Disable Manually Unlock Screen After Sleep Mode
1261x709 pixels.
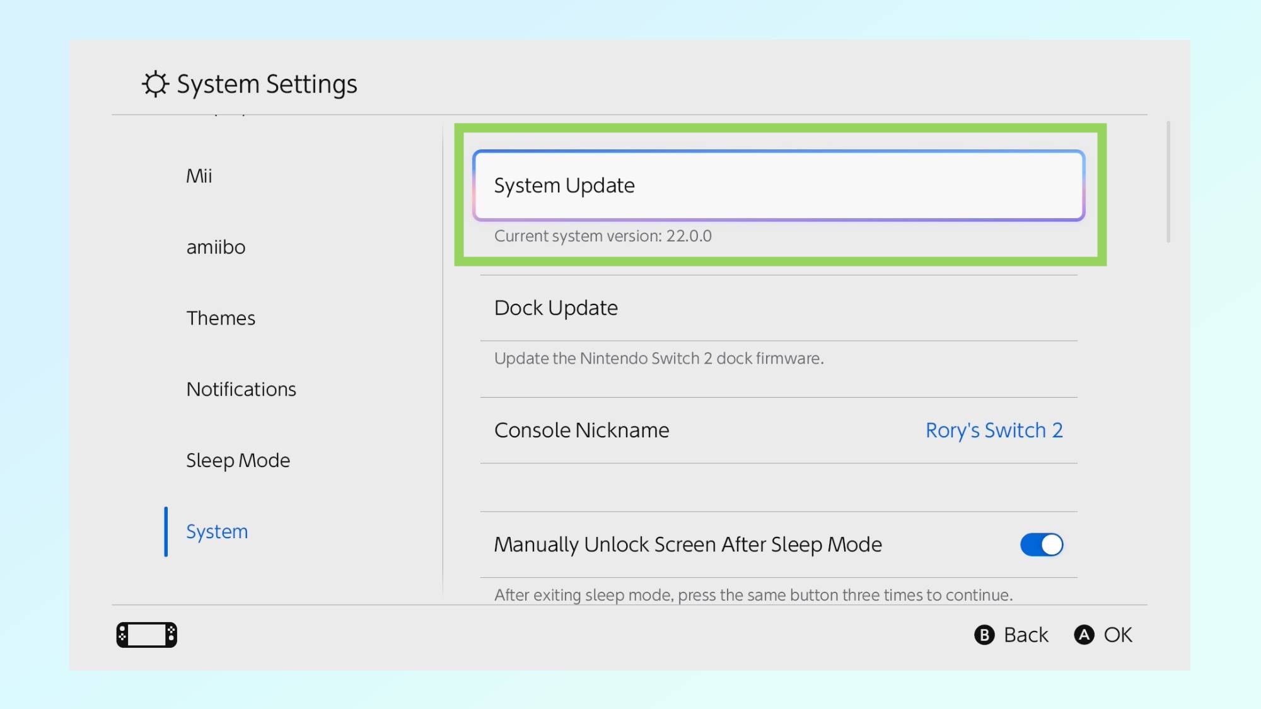(1041, 545)
